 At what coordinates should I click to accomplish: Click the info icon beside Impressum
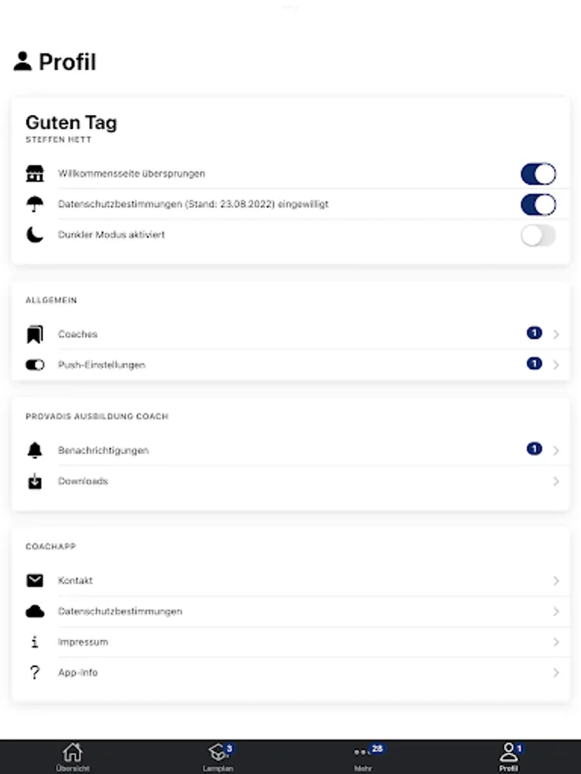(34, 642)
